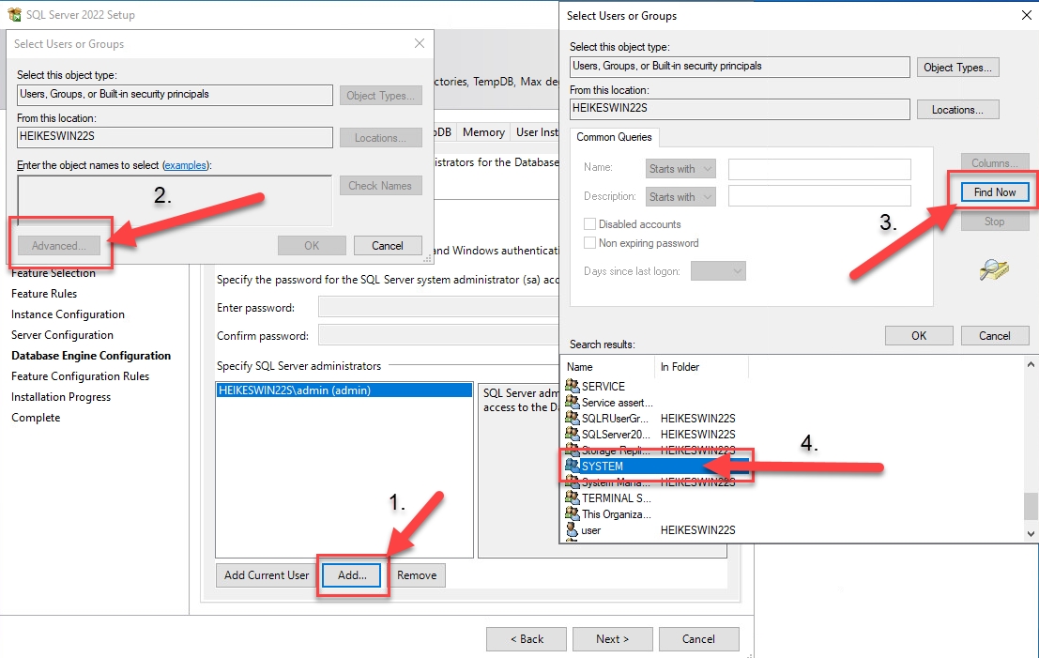
Task: Click the Columns... button
Action: [x=995, y=162]
